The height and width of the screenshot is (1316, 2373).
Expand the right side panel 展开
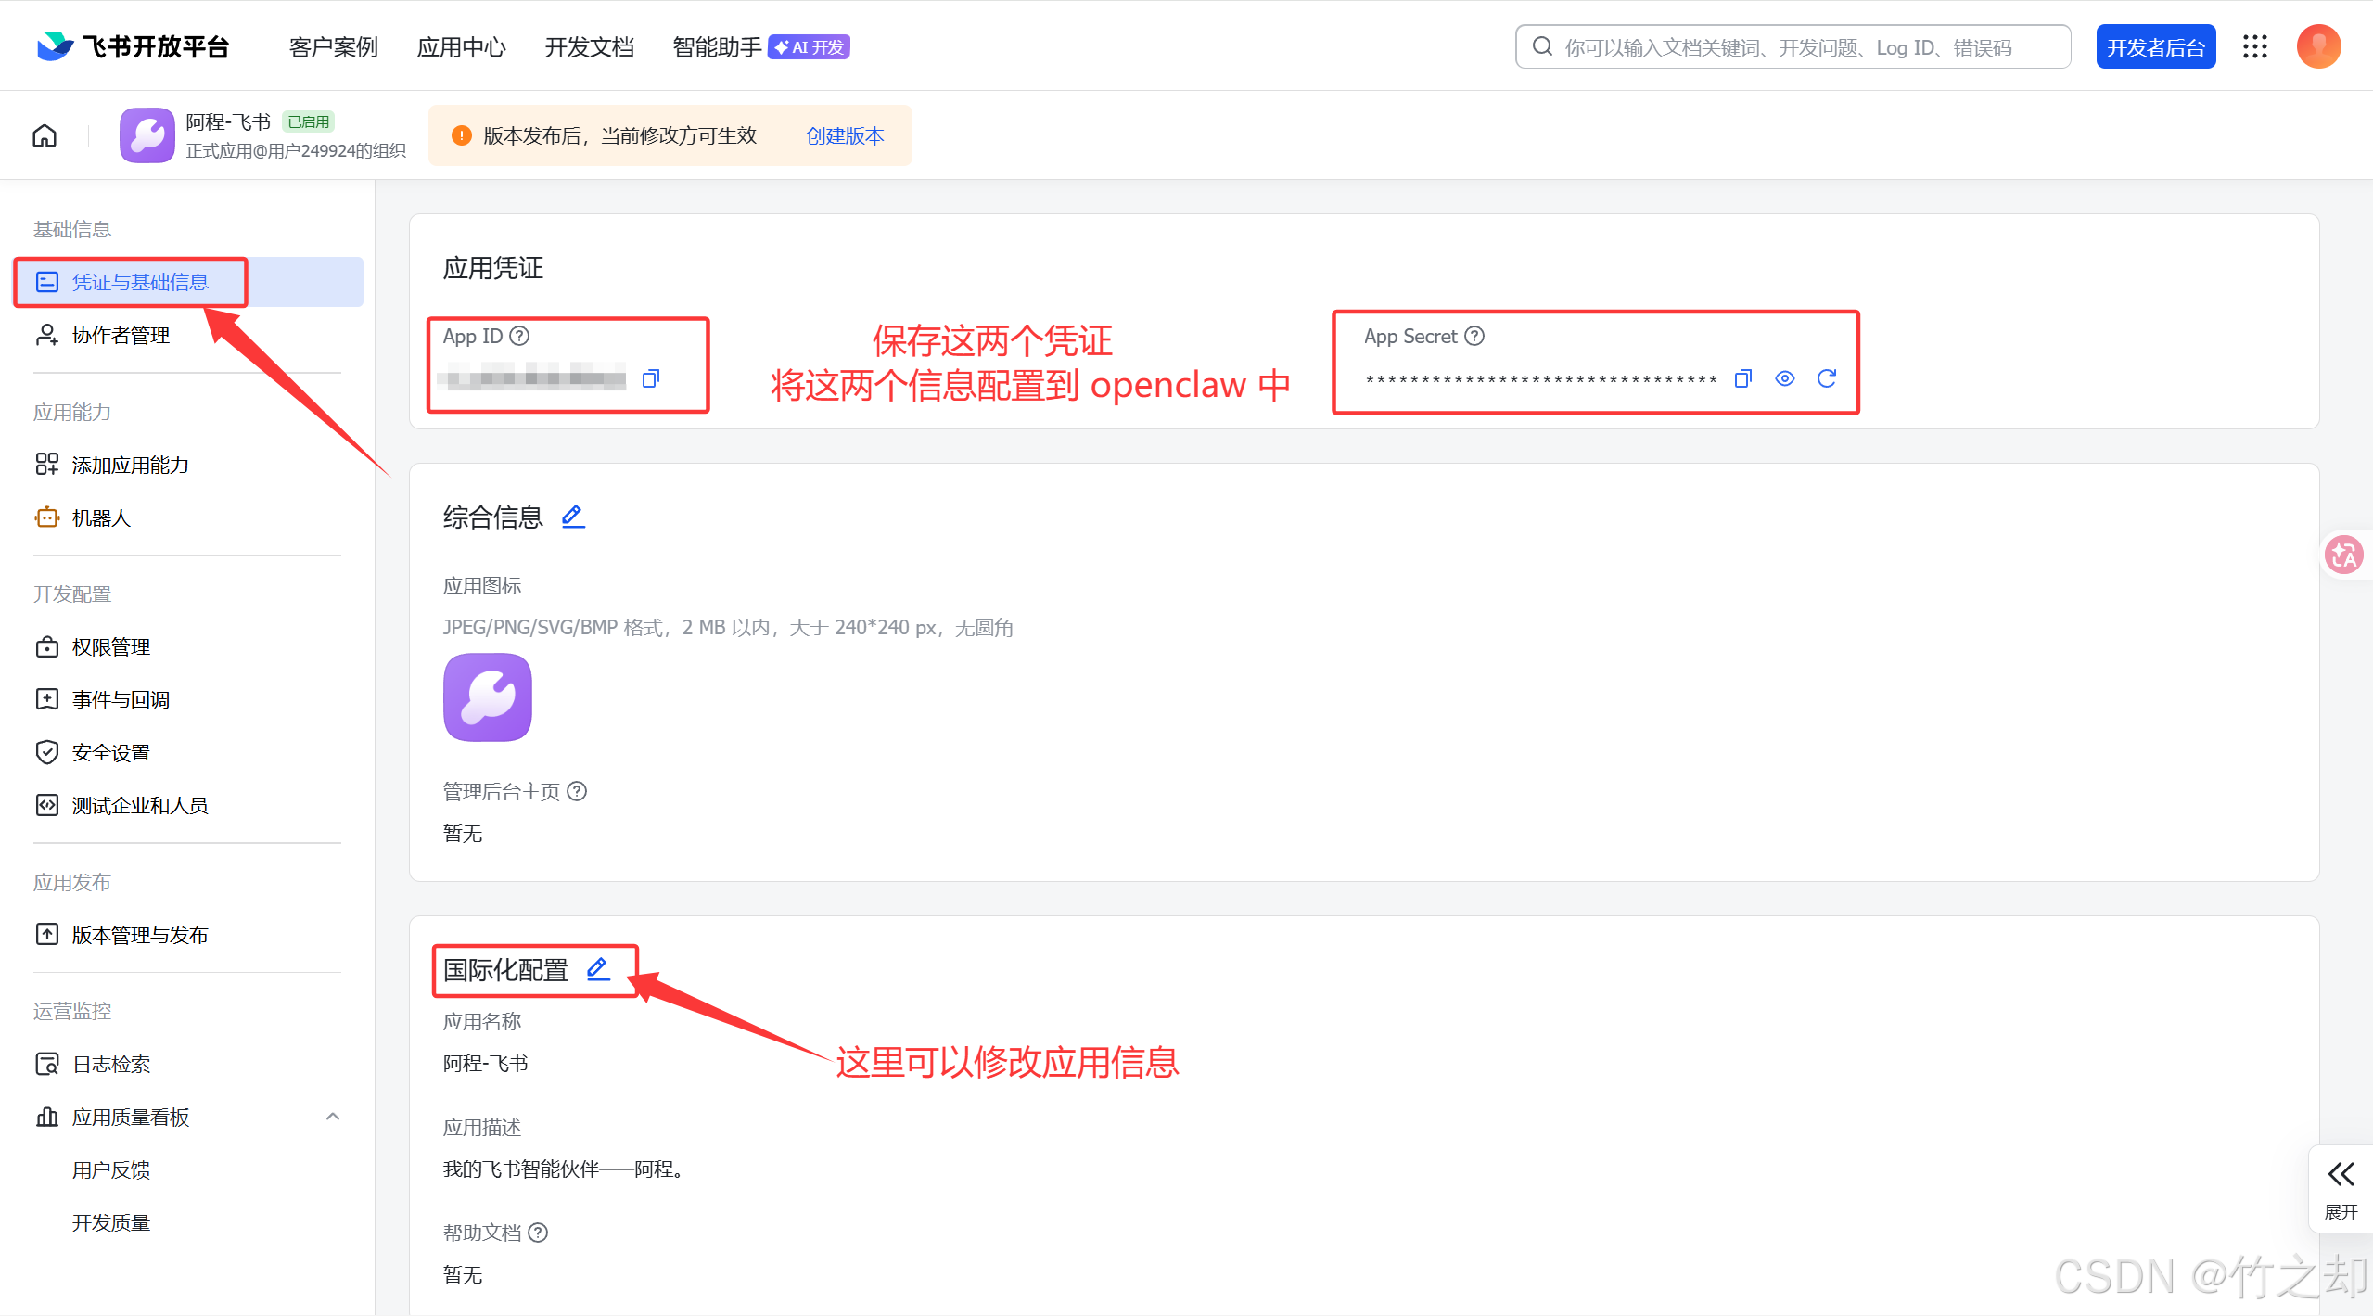(x=2341, y=1189)
